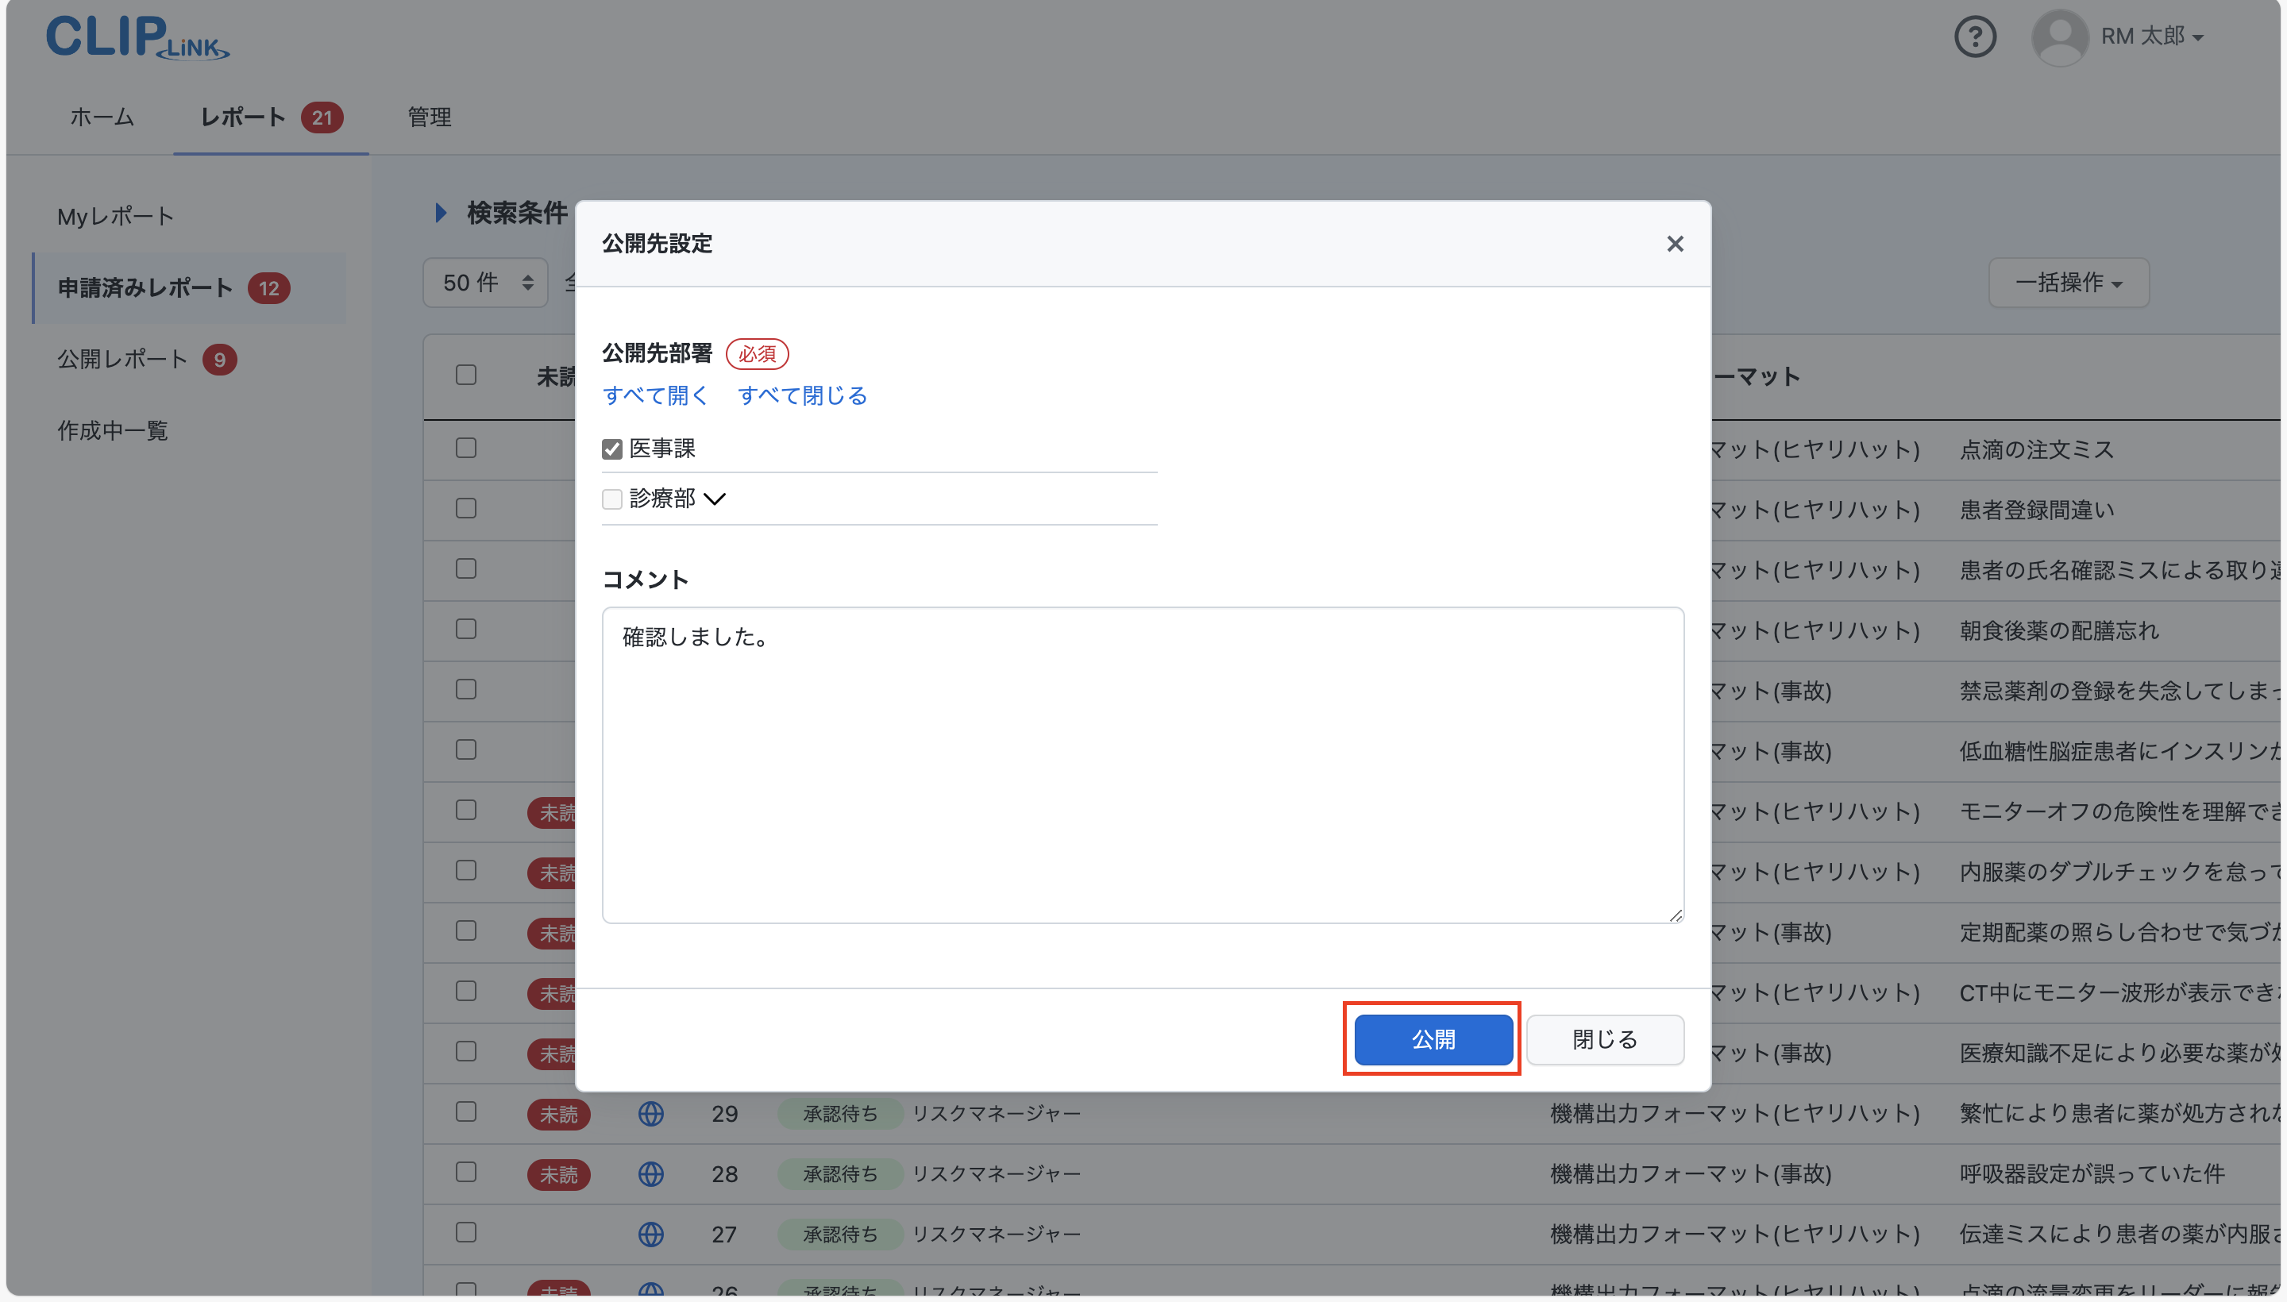Switch to the ホーム tab
This screenshot has width=2287, height=1302.
(x=100, y=117)
